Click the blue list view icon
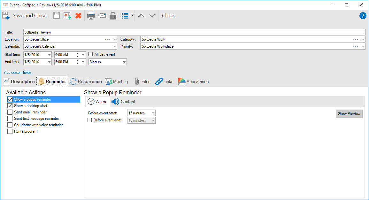The height and width of the screenshot is (200, 369). 125,16
